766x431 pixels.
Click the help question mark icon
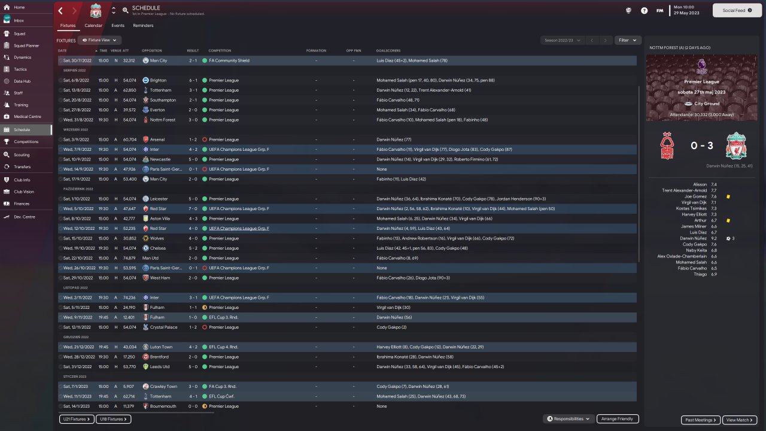(644, 10)
